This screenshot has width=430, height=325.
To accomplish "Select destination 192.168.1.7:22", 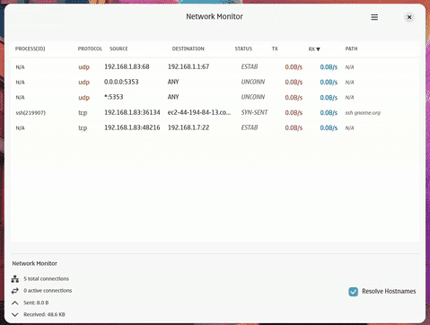I will (x=189, y=127).
